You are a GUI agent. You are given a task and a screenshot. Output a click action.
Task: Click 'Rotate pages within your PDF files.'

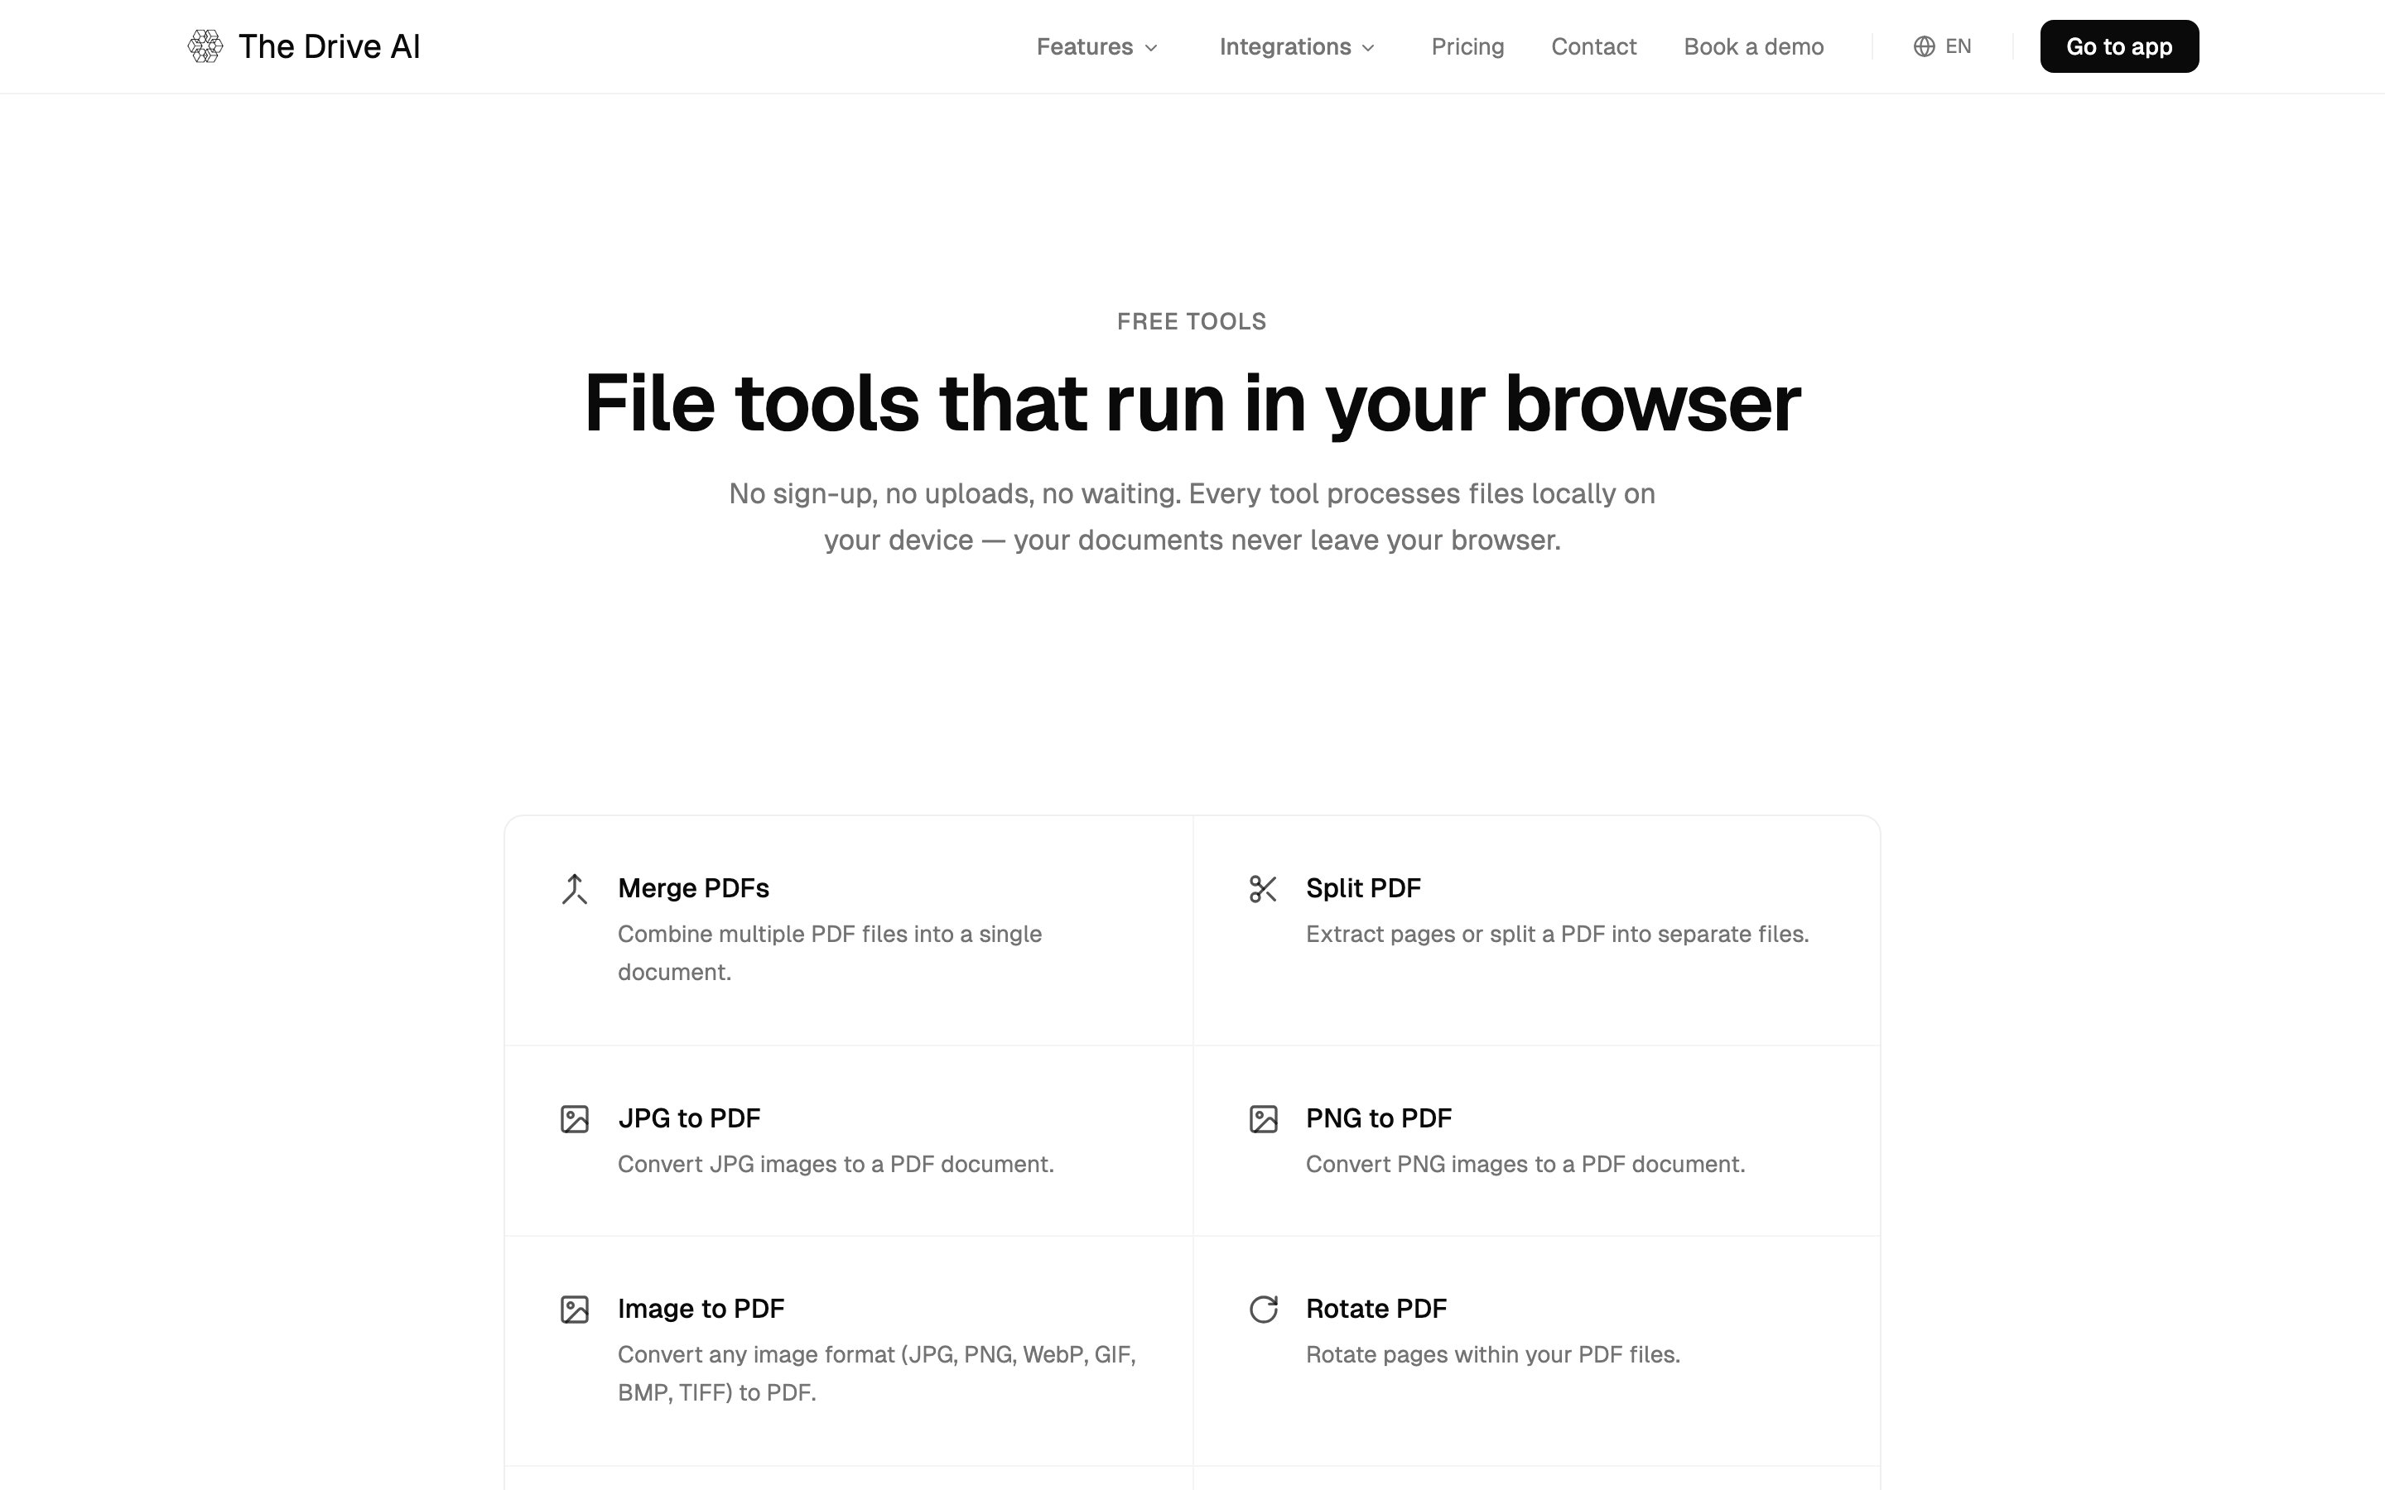point(1492,1355)
